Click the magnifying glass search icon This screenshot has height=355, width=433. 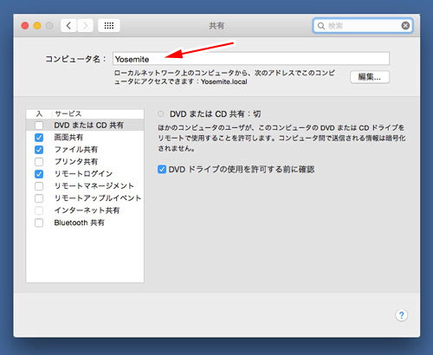coord(321,26)
